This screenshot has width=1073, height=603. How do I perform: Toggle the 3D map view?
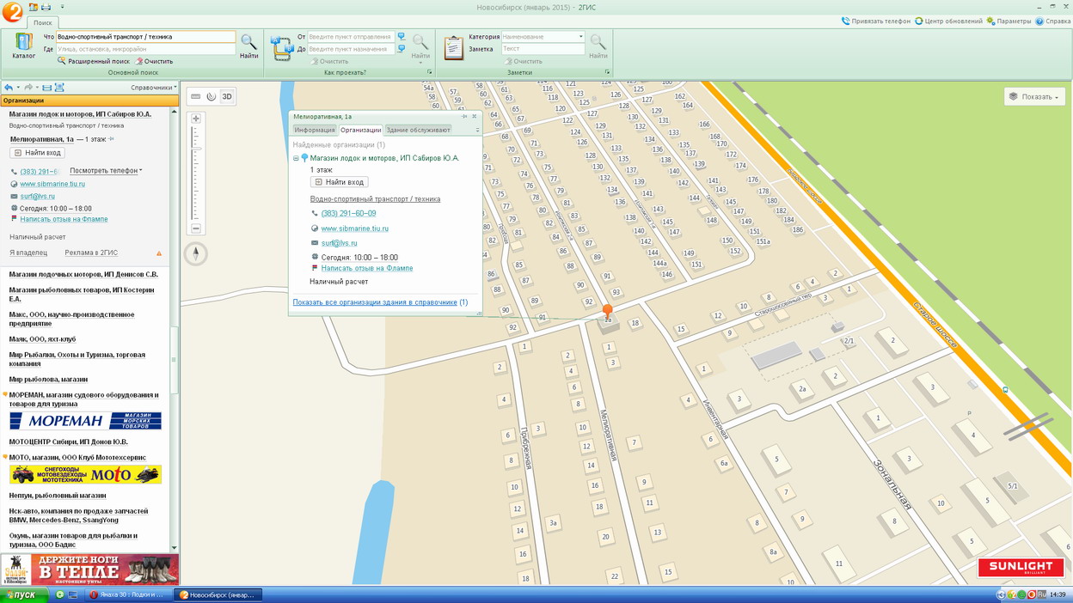tap(227, 97)
